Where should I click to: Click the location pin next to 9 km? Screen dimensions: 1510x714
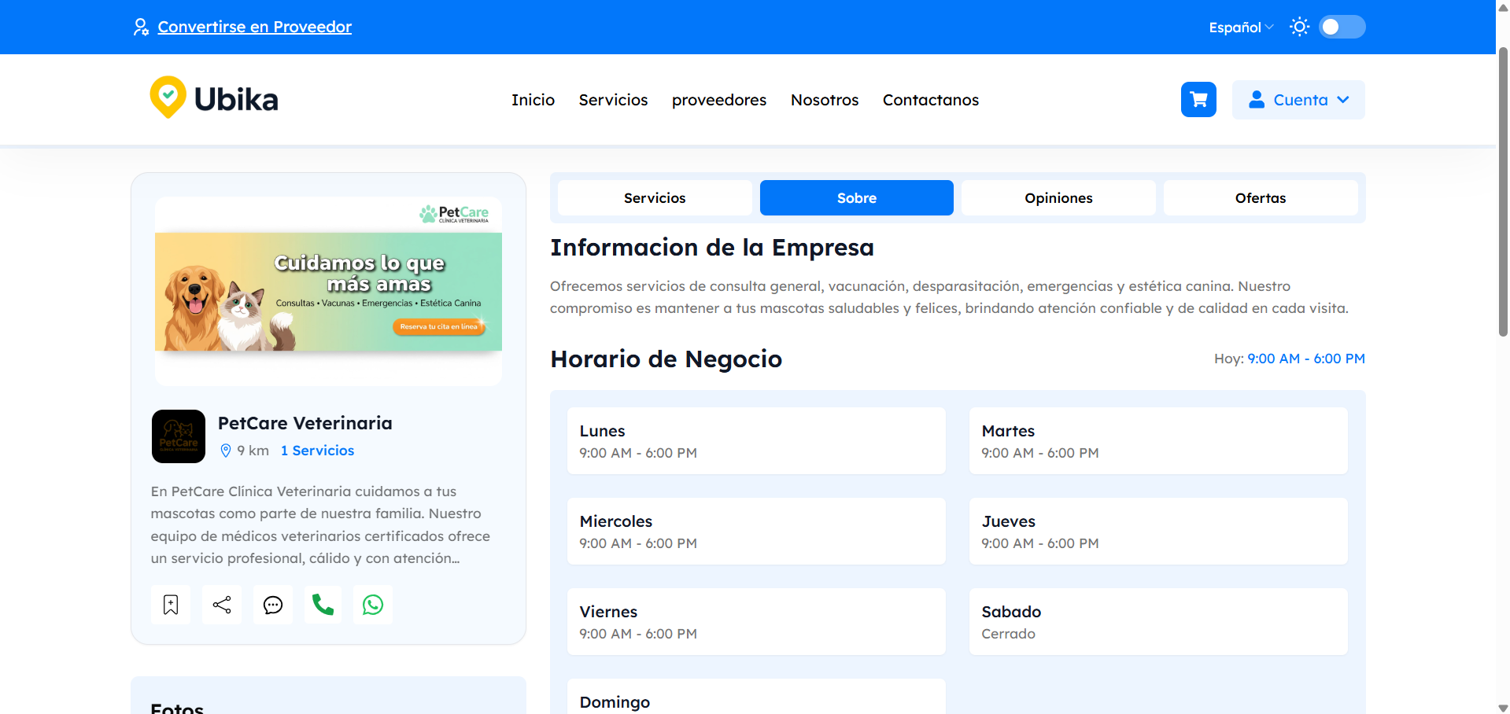click(x=226, y=451)
